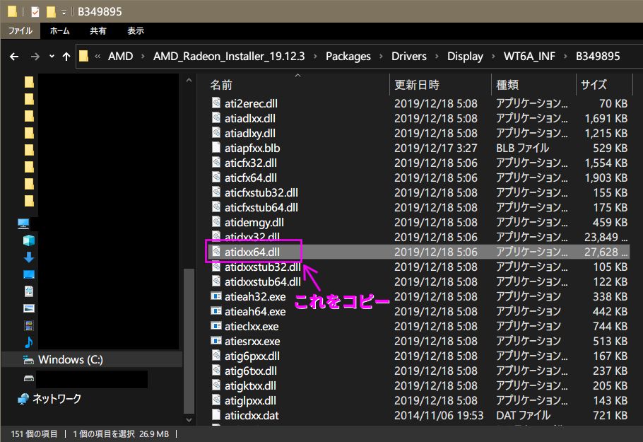The width and height of the screenshot is (643, 442).
Task: Select atidemgy.dll file icon
Action: pos(216,222)
